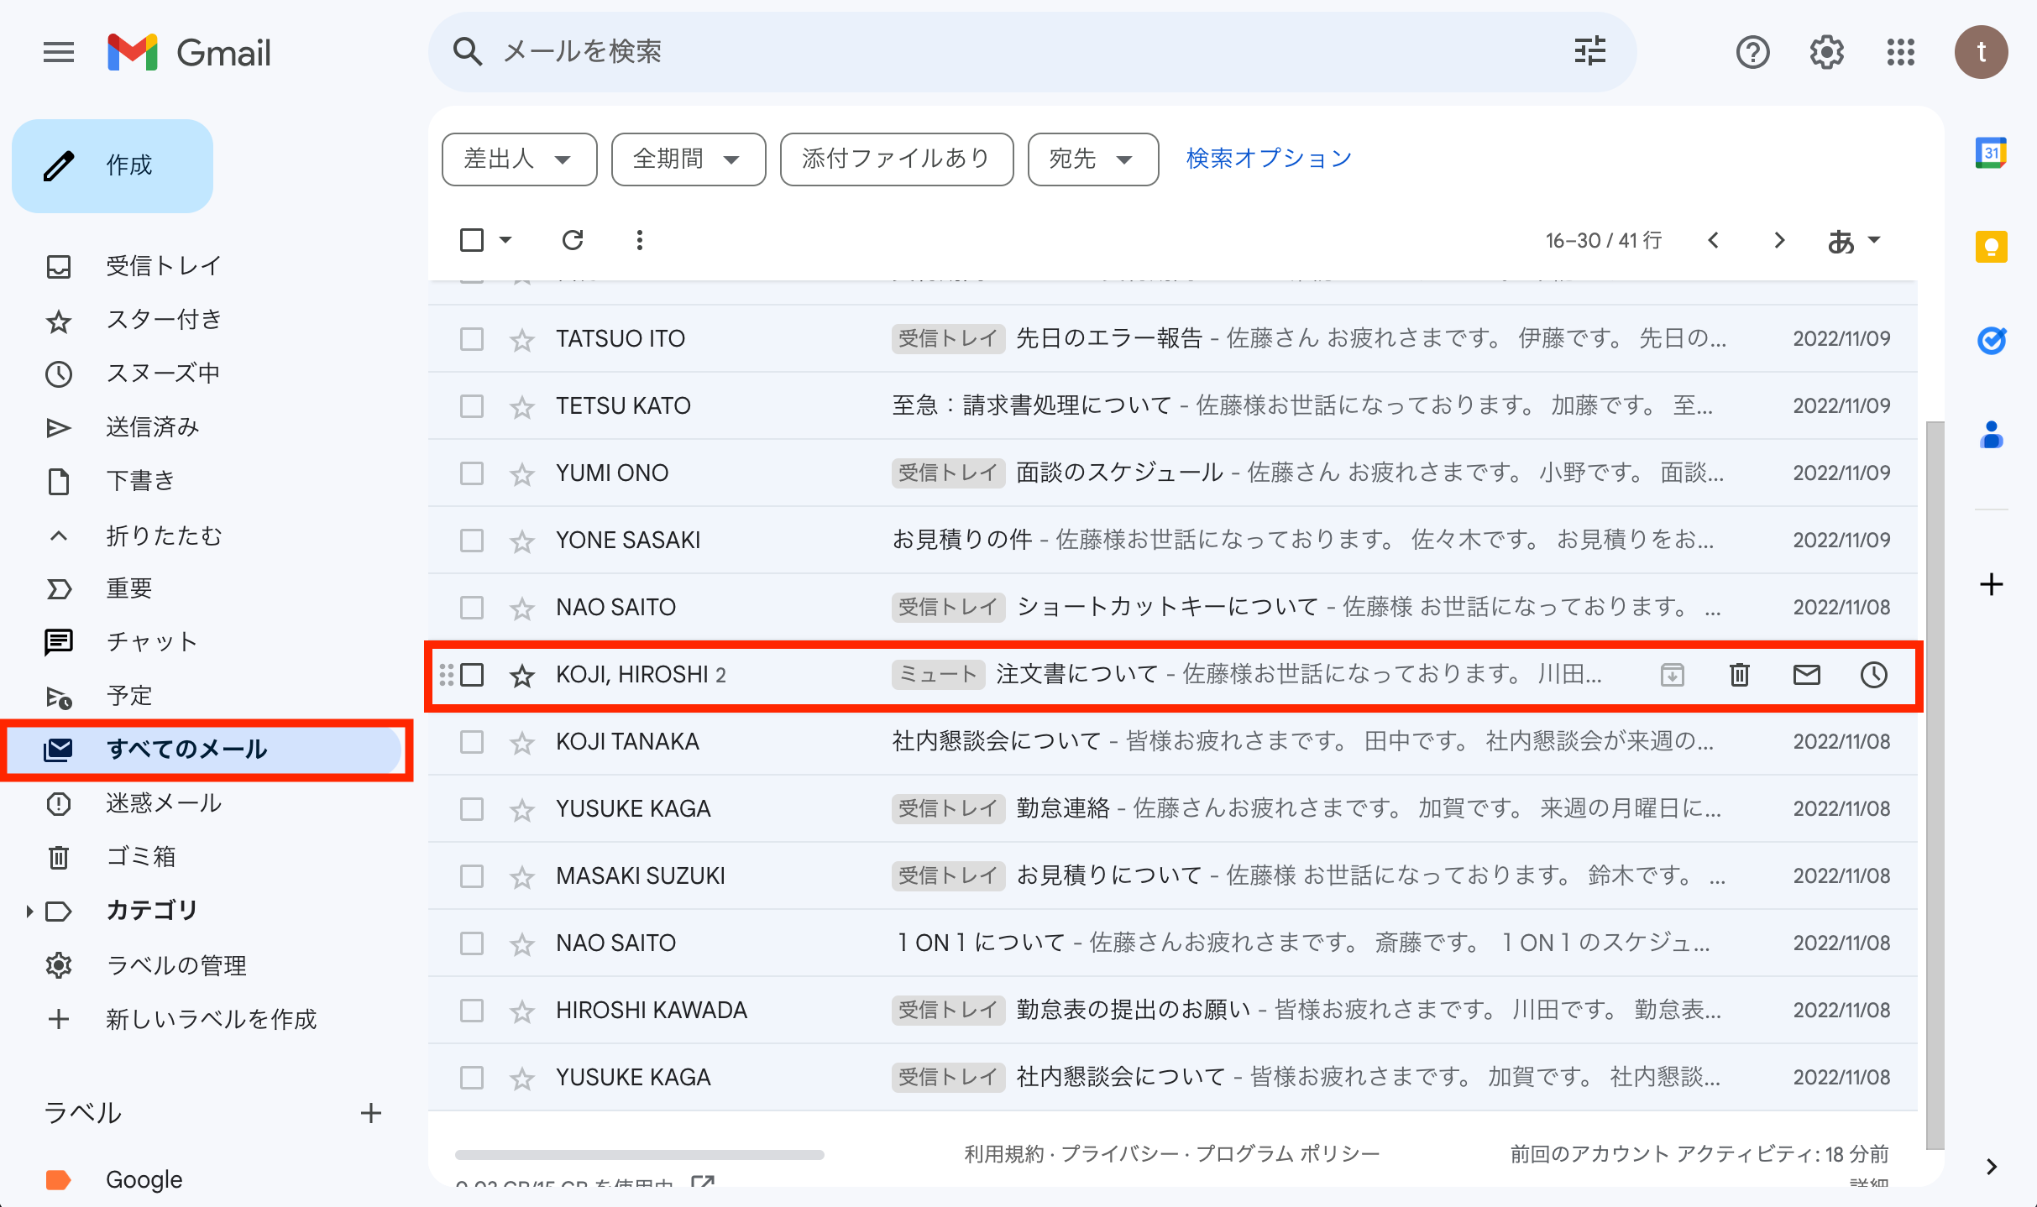The image size is (2037, 1207).
Task: Click the 作成 compose button
Action: pyautogui.click(x=113, y=165)
